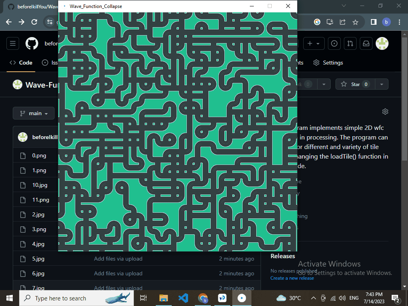This screenshot has width=408, height=306.
Task: Bookmark this page with the star icon
Action: click(x=355, y=22)
